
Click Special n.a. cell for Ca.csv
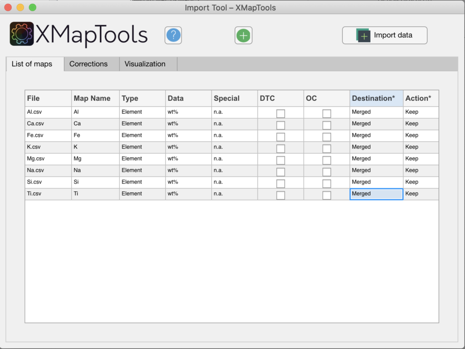pyautogui.click(x=234, y=124)
